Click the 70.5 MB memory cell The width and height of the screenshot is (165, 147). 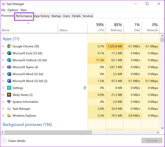tap(115, 116)
